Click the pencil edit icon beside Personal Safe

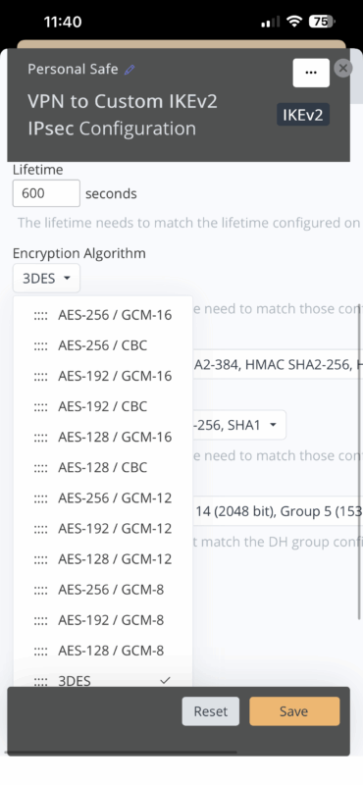pos(130,70)
